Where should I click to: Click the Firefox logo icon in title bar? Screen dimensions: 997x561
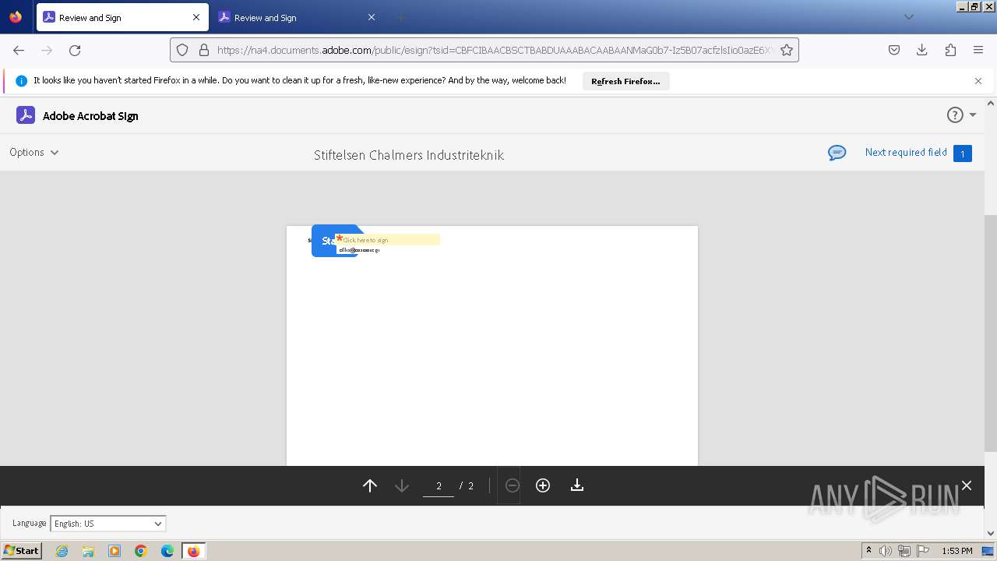[16, 17]
